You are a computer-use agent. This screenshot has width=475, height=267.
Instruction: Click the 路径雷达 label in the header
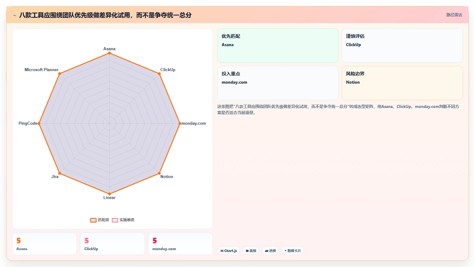click(454, 15)
